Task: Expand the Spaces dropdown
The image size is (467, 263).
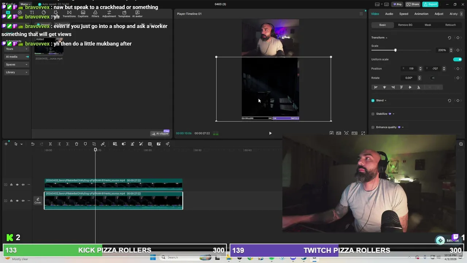Action: (x=17, y=65)
